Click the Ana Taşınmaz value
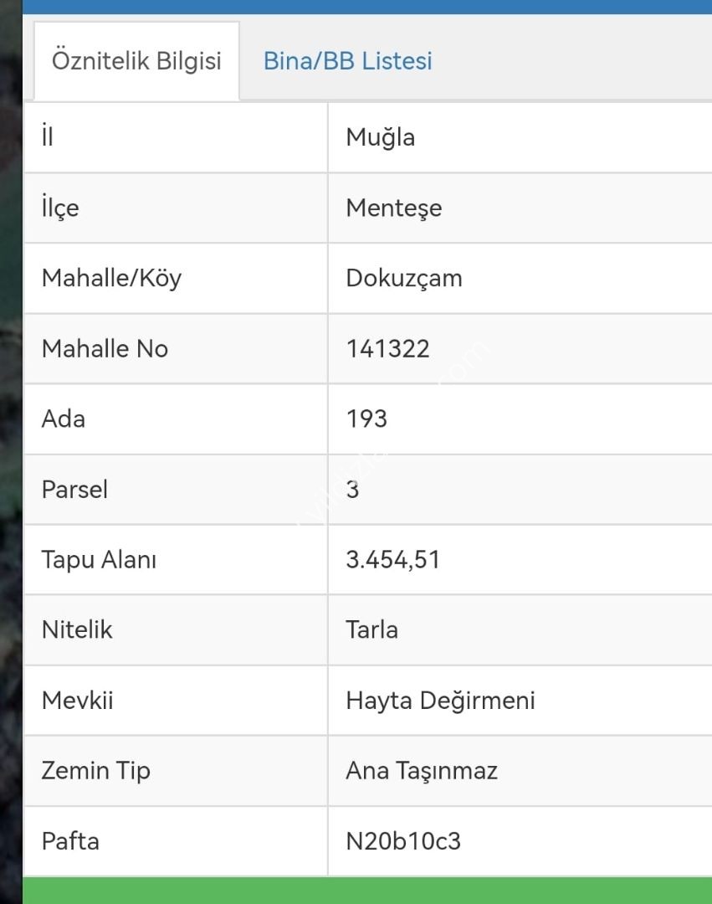The image size is (712, 904). pos(422,772)
